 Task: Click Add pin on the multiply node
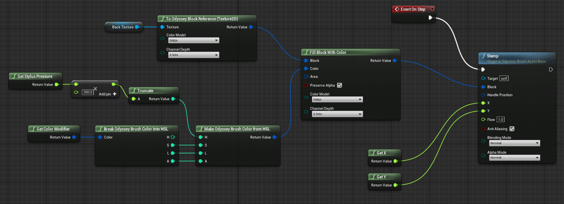(x=107, y=94)
